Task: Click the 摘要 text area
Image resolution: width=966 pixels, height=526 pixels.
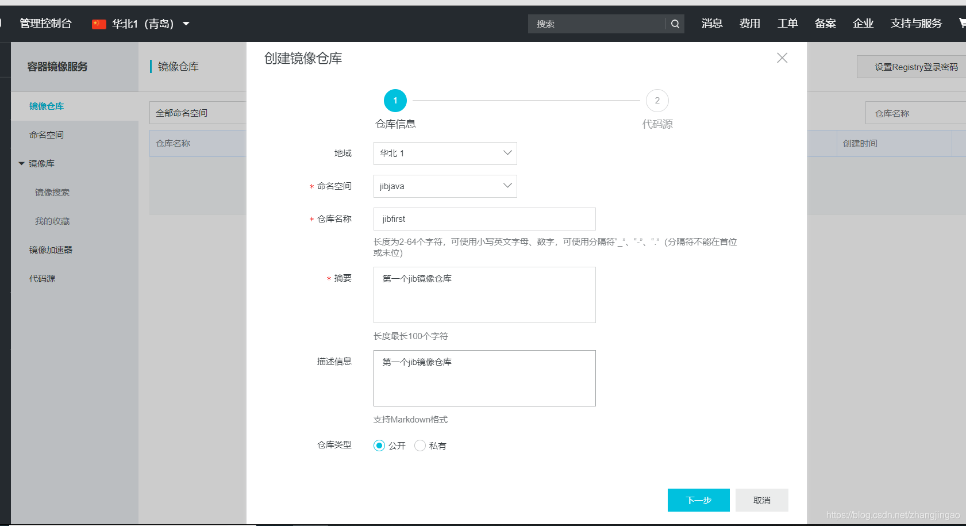Action: coord(484,295)
